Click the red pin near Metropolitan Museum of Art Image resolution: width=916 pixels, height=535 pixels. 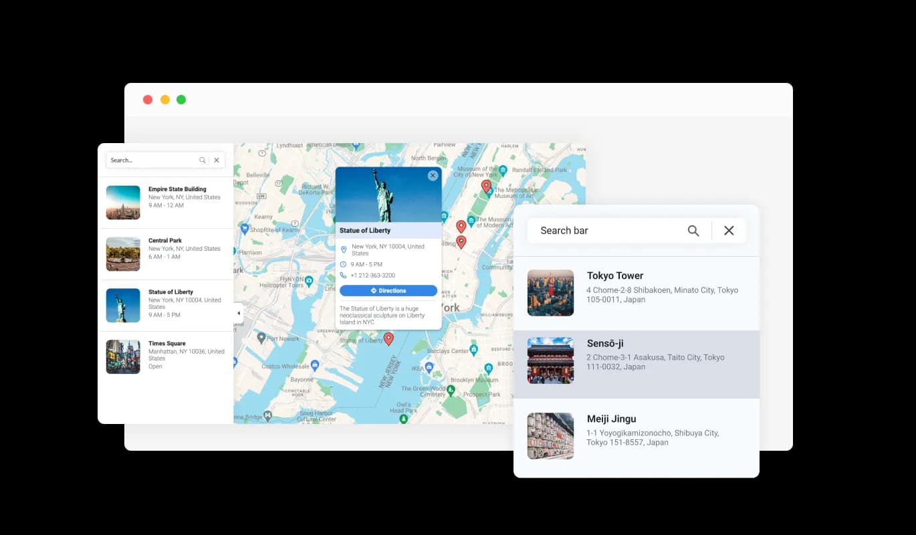(x=486, y=186)
